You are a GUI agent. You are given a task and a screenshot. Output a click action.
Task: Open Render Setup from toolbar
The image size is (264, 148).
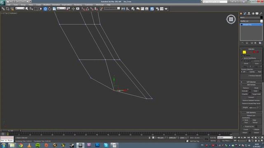157,9
